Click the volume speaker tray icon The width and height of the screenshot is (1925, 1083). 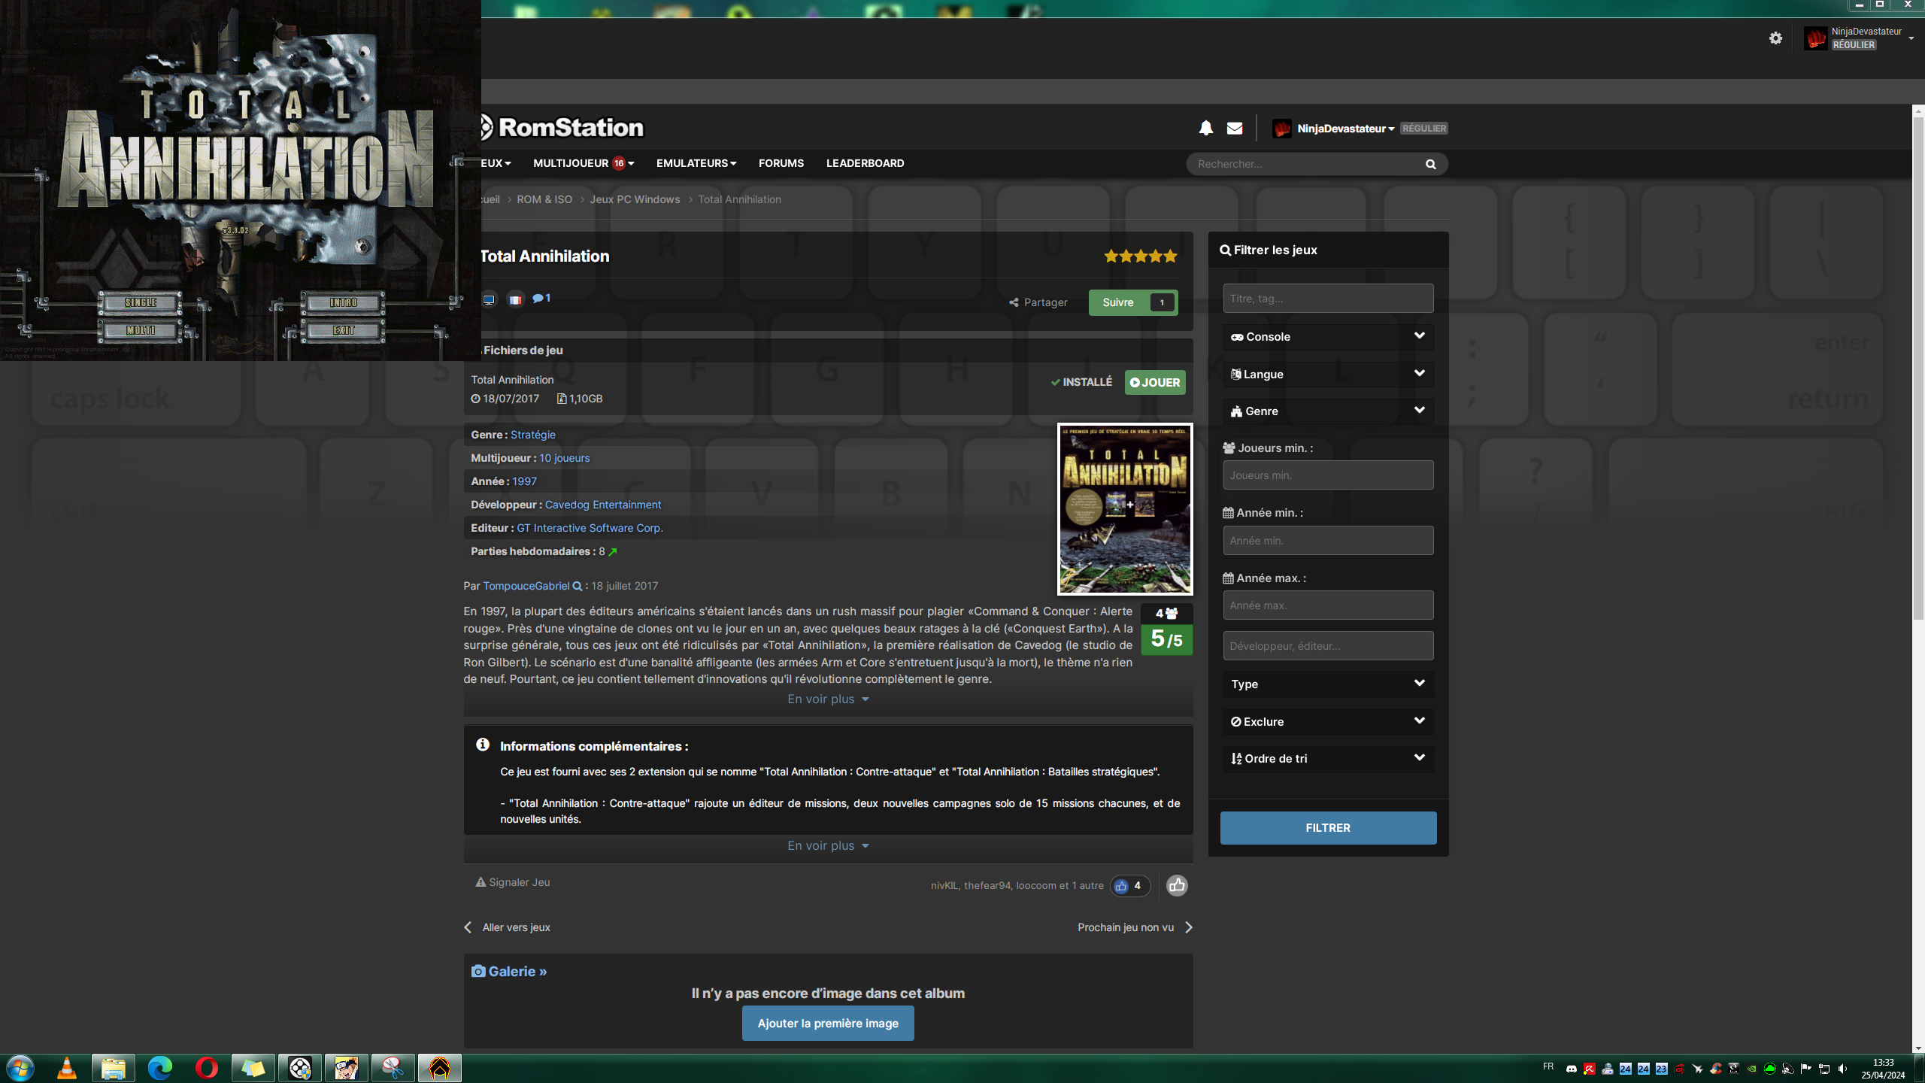[x=1842, y=1069]
